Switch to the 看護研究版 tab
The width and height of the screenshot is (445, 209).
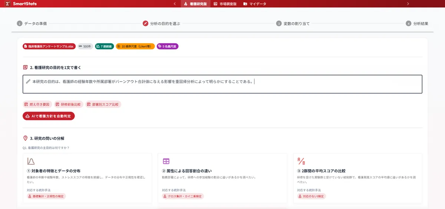pyautogui.click(x=195, y=4)
